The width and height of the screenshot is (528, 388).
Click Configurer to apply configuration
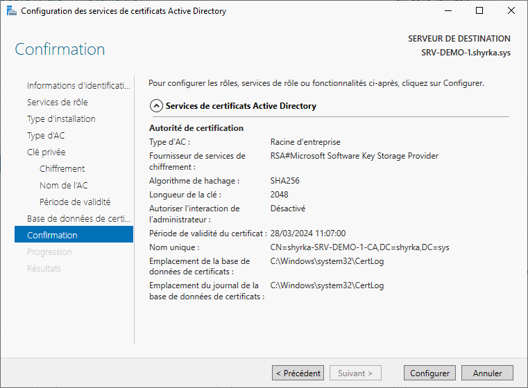point(429,373)
